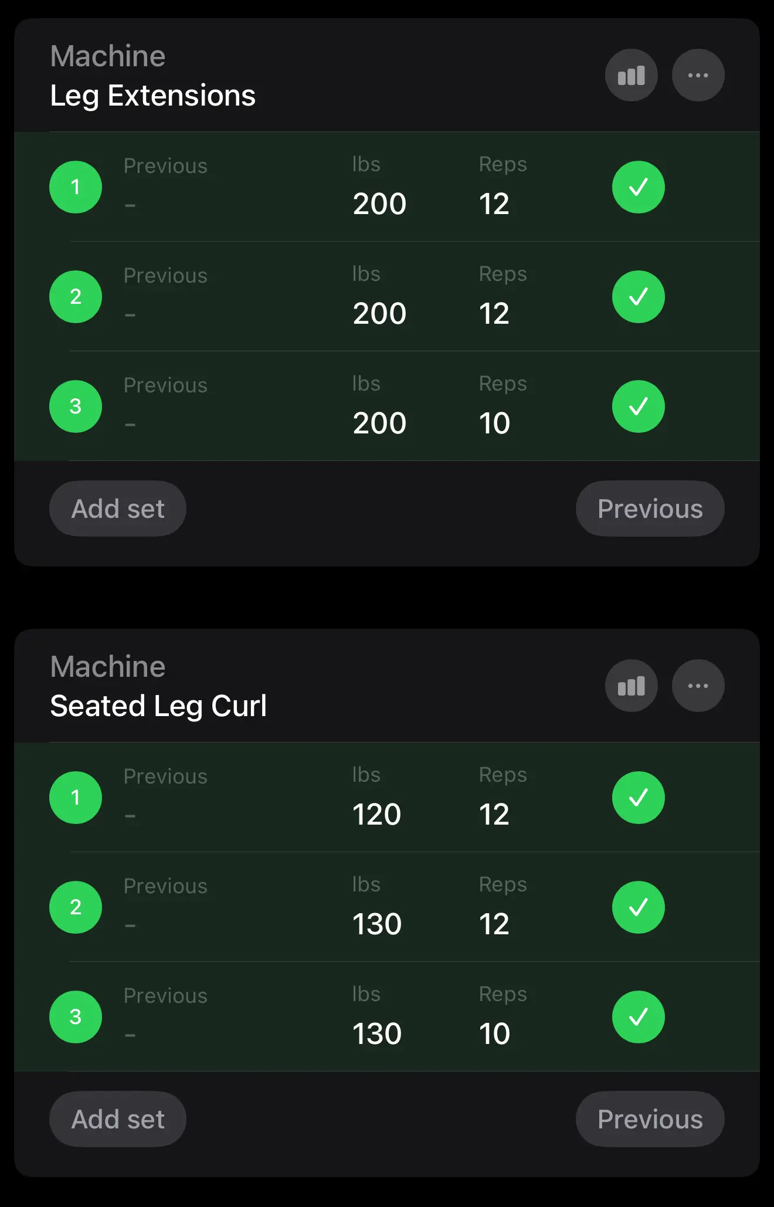The width and height of the screenshot is (774, 1207).
Task: Show Previous workout for Seated Leg Curl
Action: [x=650, y=1119]
